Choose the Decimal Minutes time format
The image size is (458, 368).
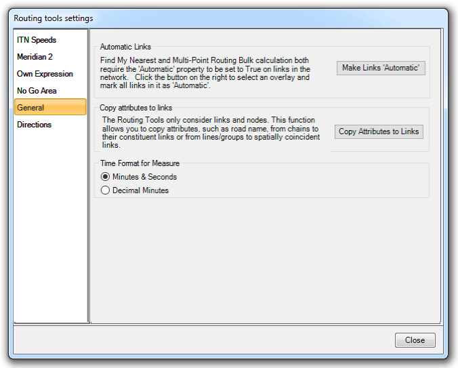coord(105,190)
